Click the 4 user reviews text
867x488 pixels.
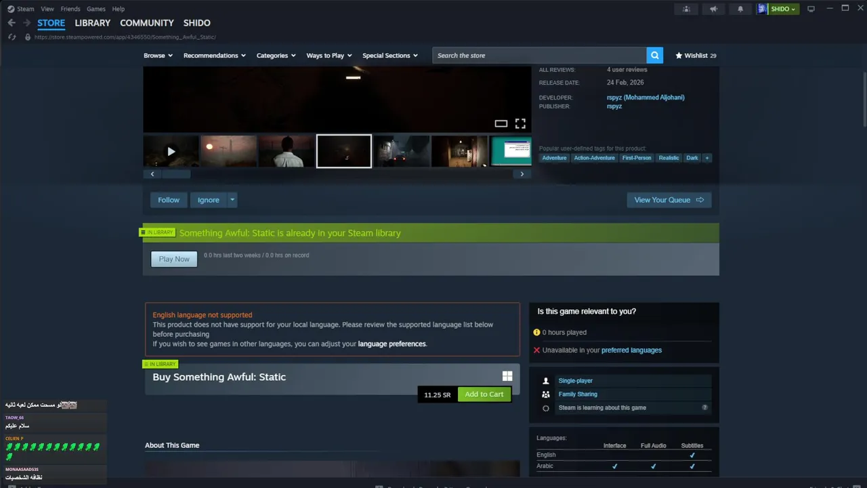[627, 70]
